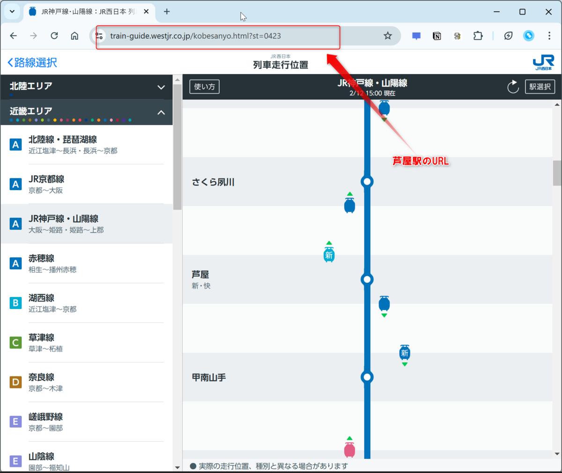Select 北陸線・琵琶湖線 route
562x473 pixels.
coord(87,145)
